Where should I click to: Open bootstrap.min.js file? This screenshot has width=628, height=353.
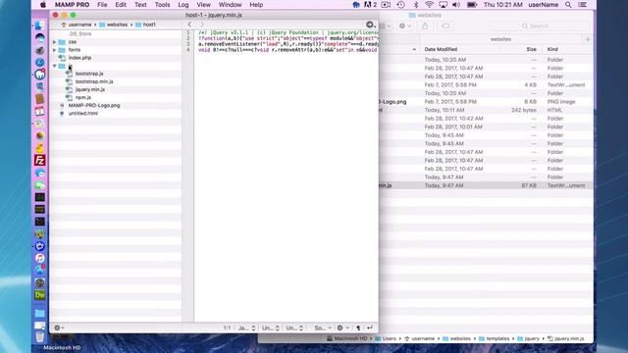coord(94,81)
